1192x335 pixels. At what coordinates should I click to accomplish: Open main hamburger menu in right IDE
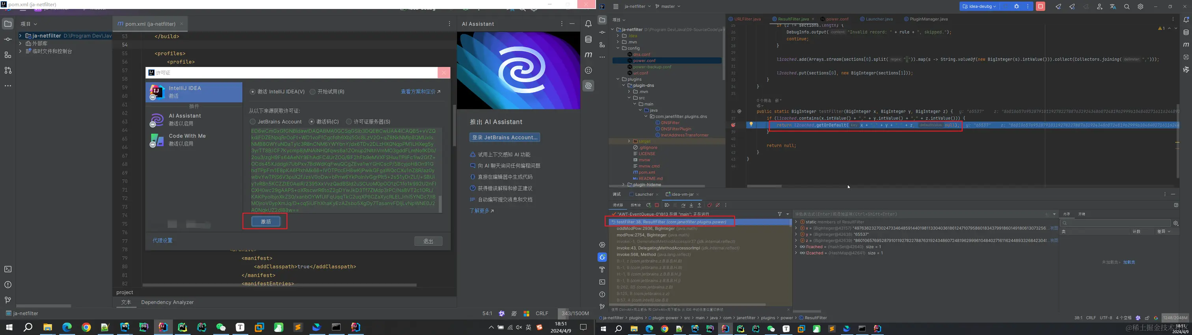pos(615,6)
